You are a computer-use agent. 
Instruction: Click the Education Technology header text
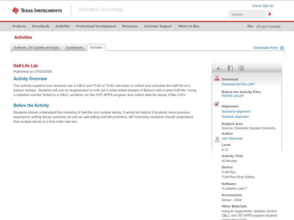(101, 10)
